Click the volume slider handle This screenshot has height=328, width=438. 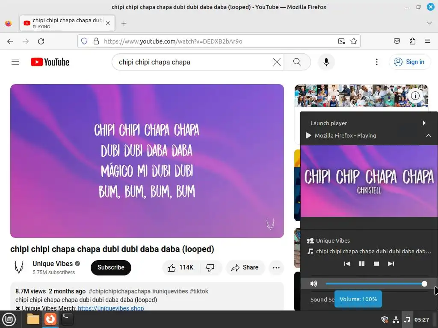(x=424, y=284)
